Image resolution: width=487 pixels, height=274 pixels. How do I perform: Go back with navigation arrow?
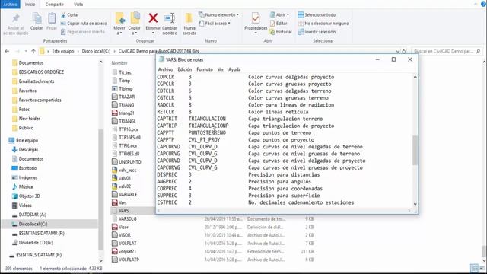[x=7, y=51]
